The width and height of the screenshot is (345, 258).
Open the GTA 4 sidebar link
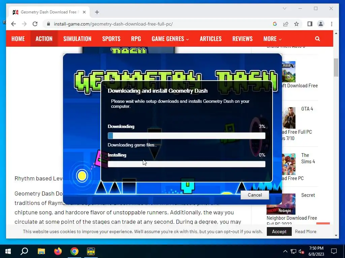coord(307,109)
